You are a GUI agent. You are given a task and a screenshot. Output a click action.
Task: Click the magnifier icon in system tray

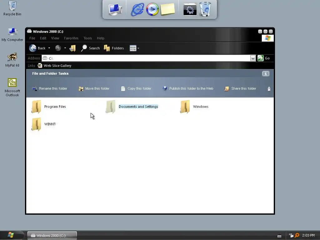(x=297, y=235)
